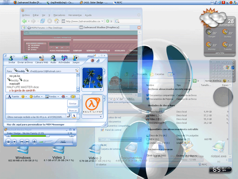Open Actividades in the MSN conversation
Viewport: 238px width, 179px height.
point(64,59)
